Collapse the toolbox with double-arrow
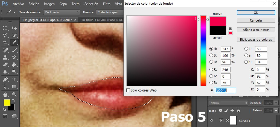This screenshot has width=280, height=127. pyautogui.click(x=2, y=19)
